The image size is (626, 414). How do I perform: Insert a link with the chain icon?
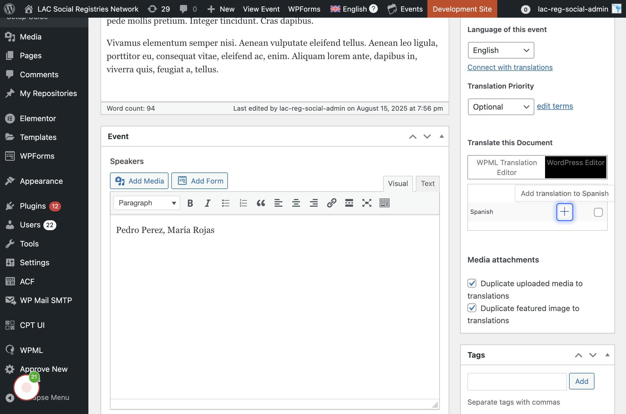coord(332,203)
